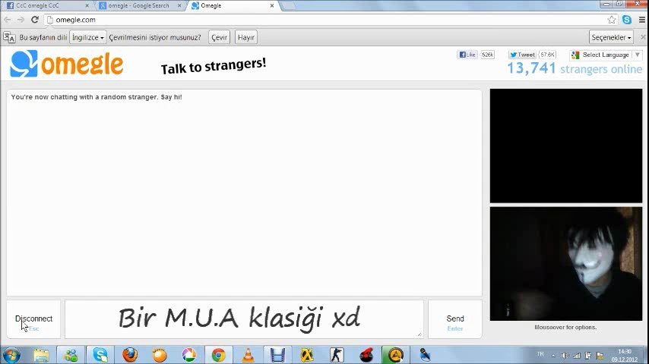Click the 'Talk to strangers!' tagline

coord(213,66)
